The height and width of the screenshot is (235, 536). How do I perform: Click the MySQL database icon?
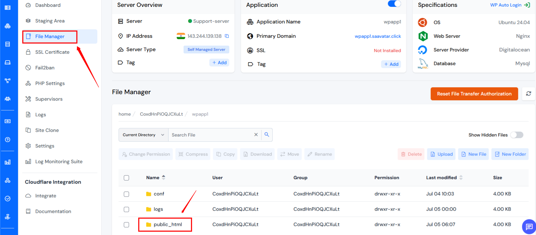tap(423, 64)
